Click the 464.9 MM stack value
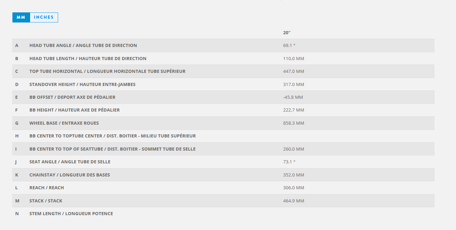 coord(293,201)
